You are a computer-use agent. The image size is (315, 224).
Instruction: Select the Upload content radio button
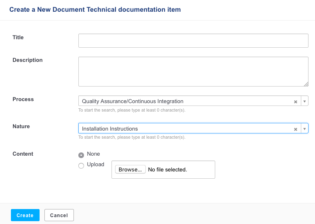(81, 166)
